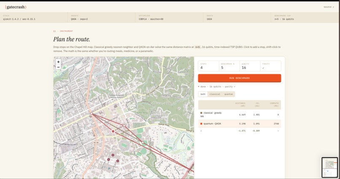The height and width of the screenshot is (179, 340).
Task: Click the quantum compute value 2748
Action: (276, 124)
